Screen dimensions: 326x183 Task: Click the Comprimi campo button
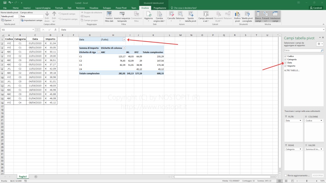68,19
